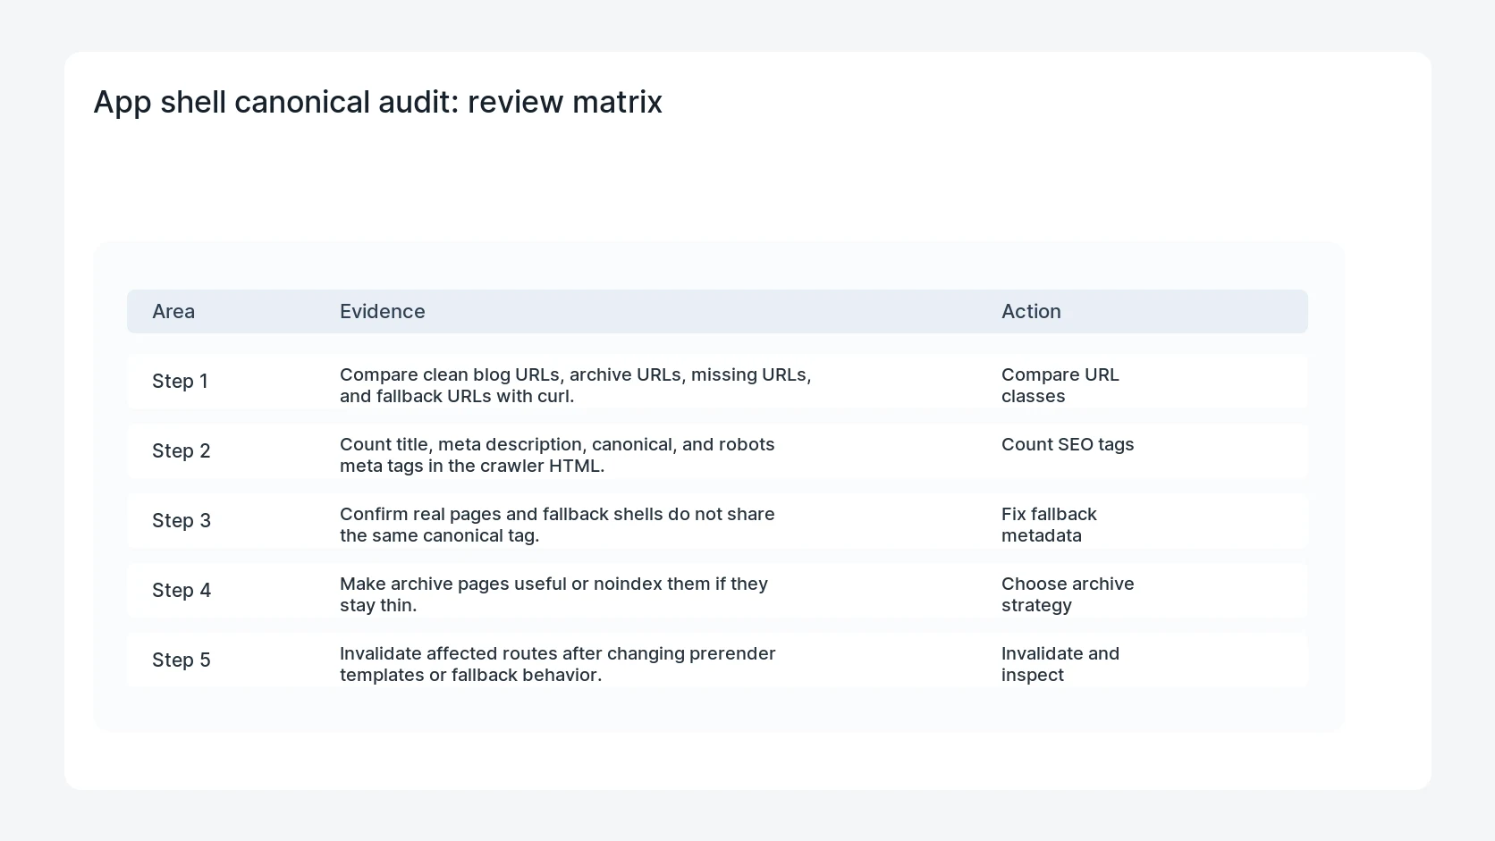Select the 'Step 4' row label
The image size is (1495, 841).
[x=182, y=590]
